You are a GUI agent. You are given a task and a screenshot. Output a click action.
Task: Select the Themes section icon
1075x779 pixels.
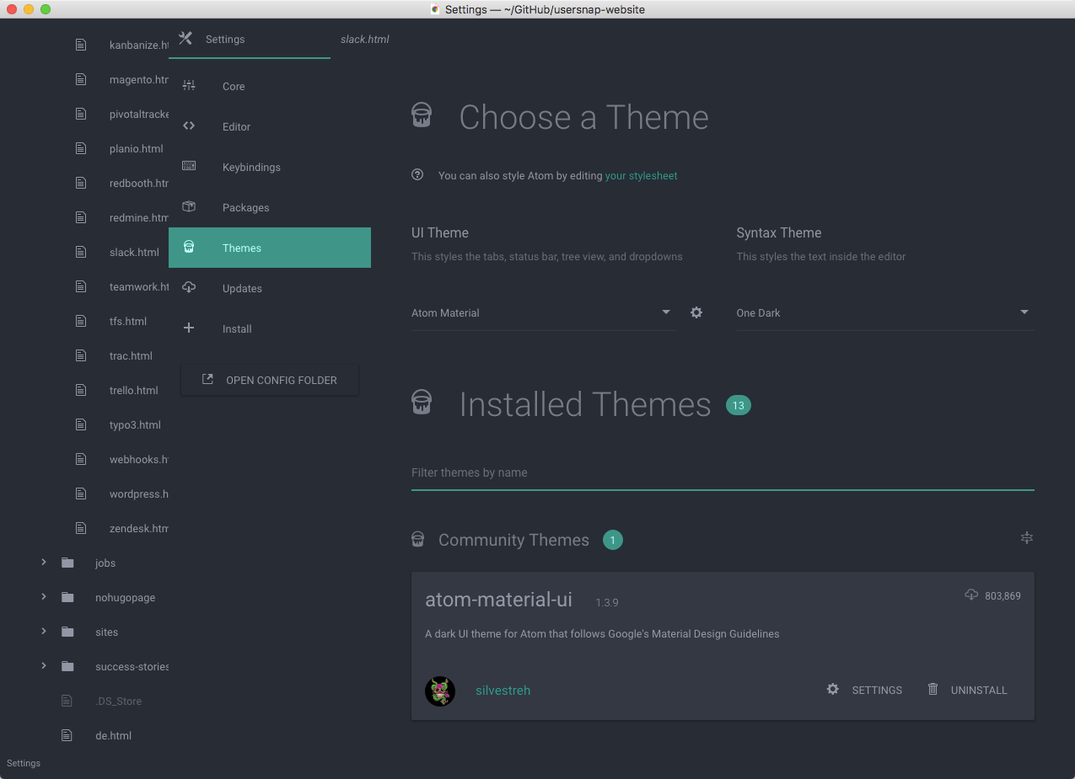click(x=189, y=248)
